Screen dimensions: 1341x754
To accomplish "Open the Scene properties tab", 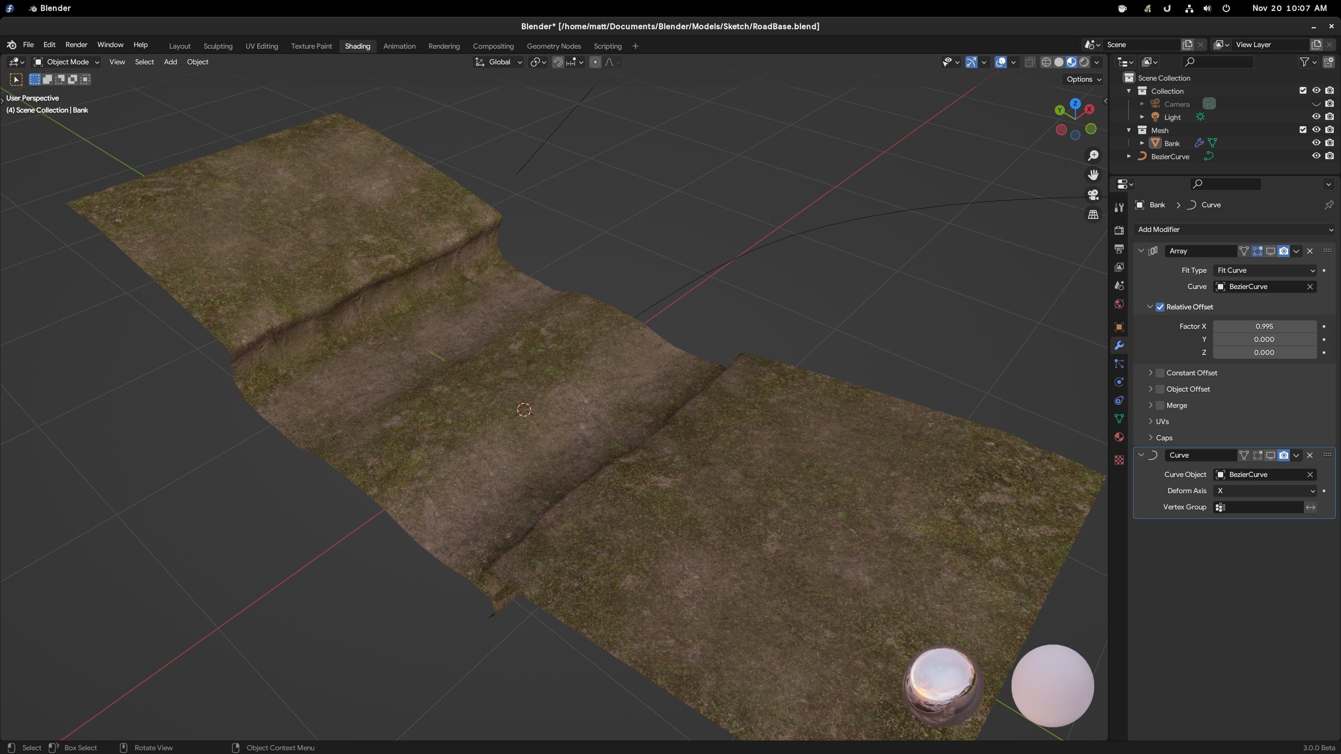I will tap(1119, 285).
